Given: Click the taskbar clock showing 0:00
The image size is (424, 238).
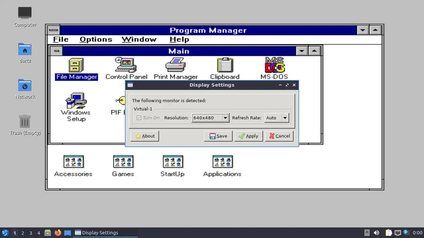Looking at the screenshot, I should click(x=417, y=233).
